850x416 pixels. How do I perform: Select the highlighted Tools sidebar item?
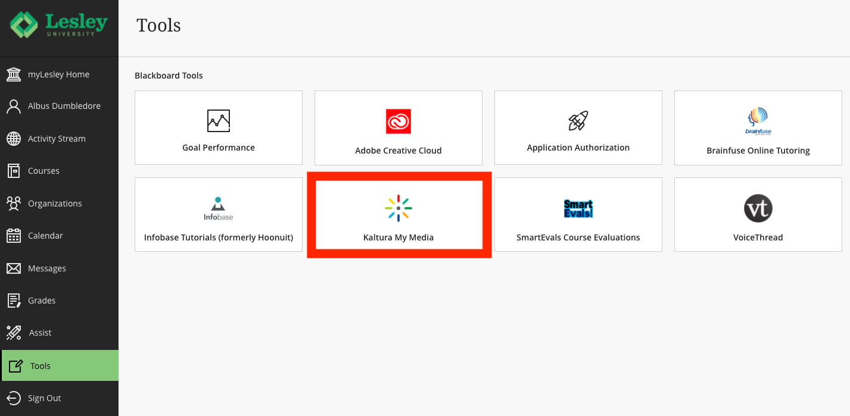(60, 365)
